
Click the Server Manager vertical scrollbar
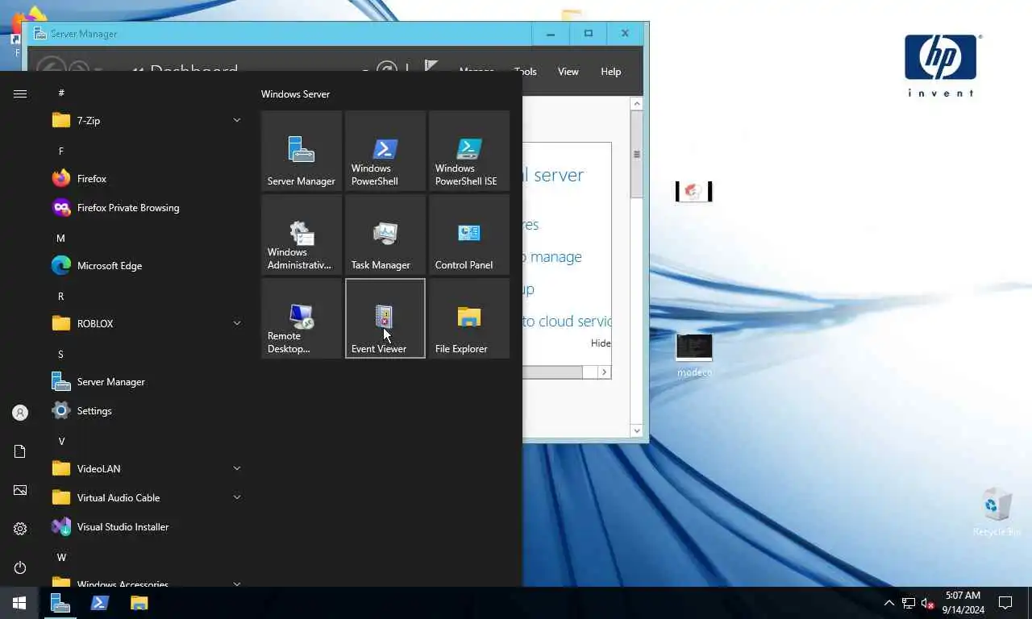tap(637, 154)
